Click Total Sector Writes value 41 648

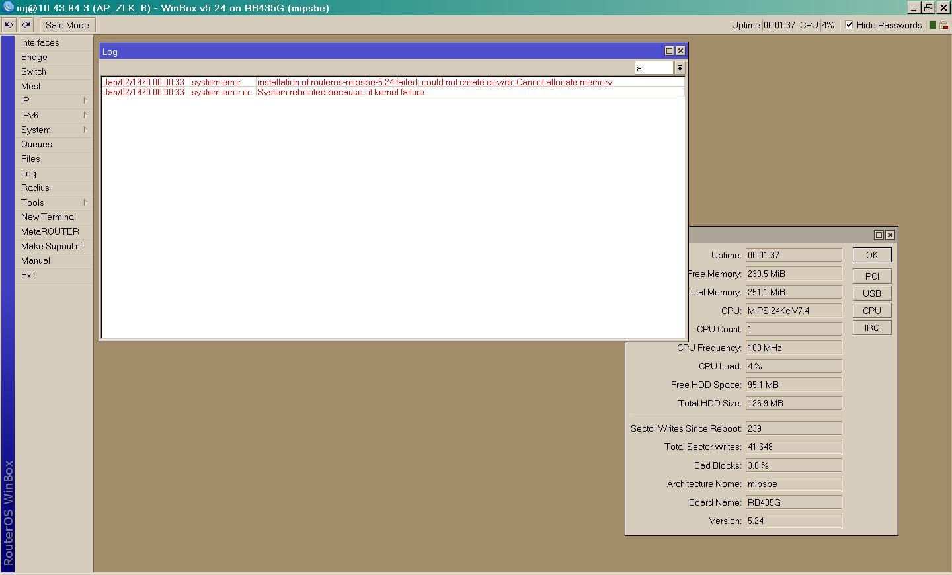pos(794,447)
